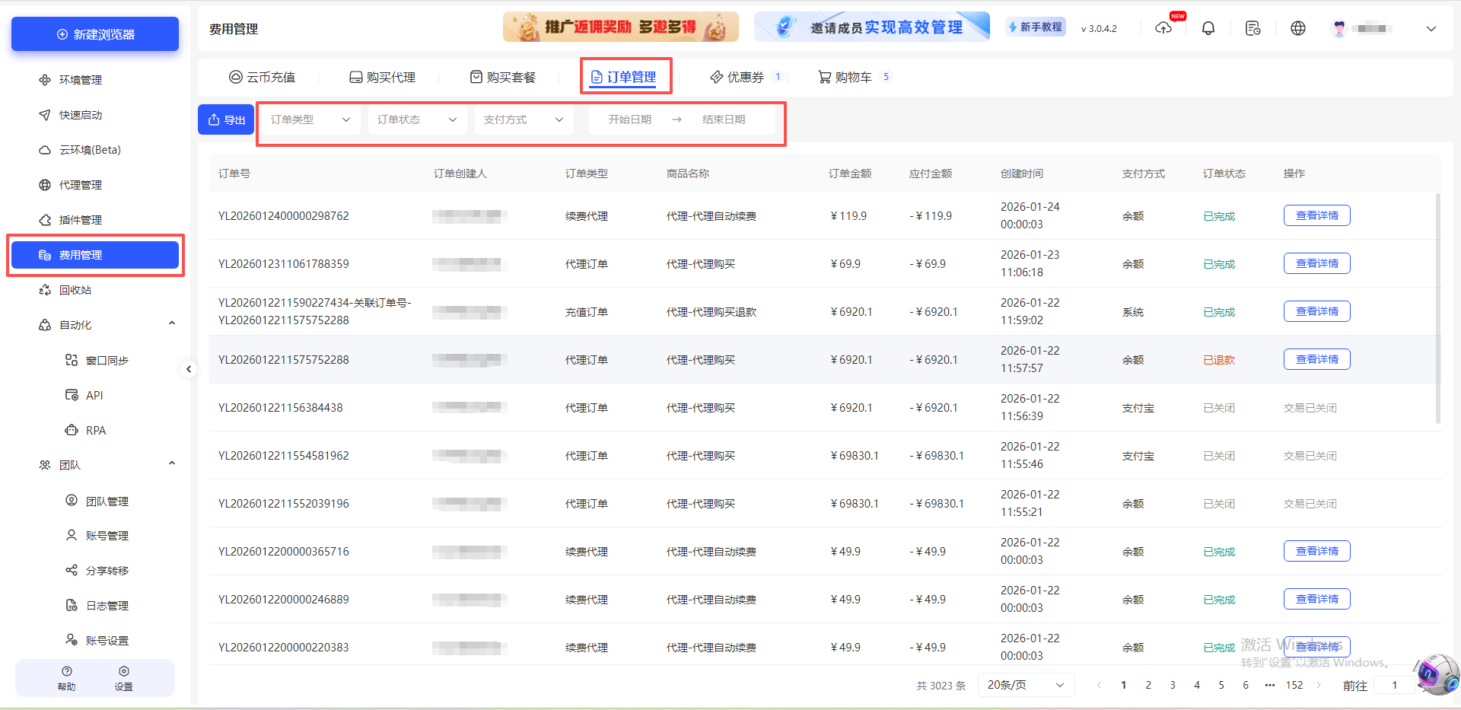Switch to the 购物车 shopping cart tab
This screenshot has width=1461, height=710.
coord(854,76)
